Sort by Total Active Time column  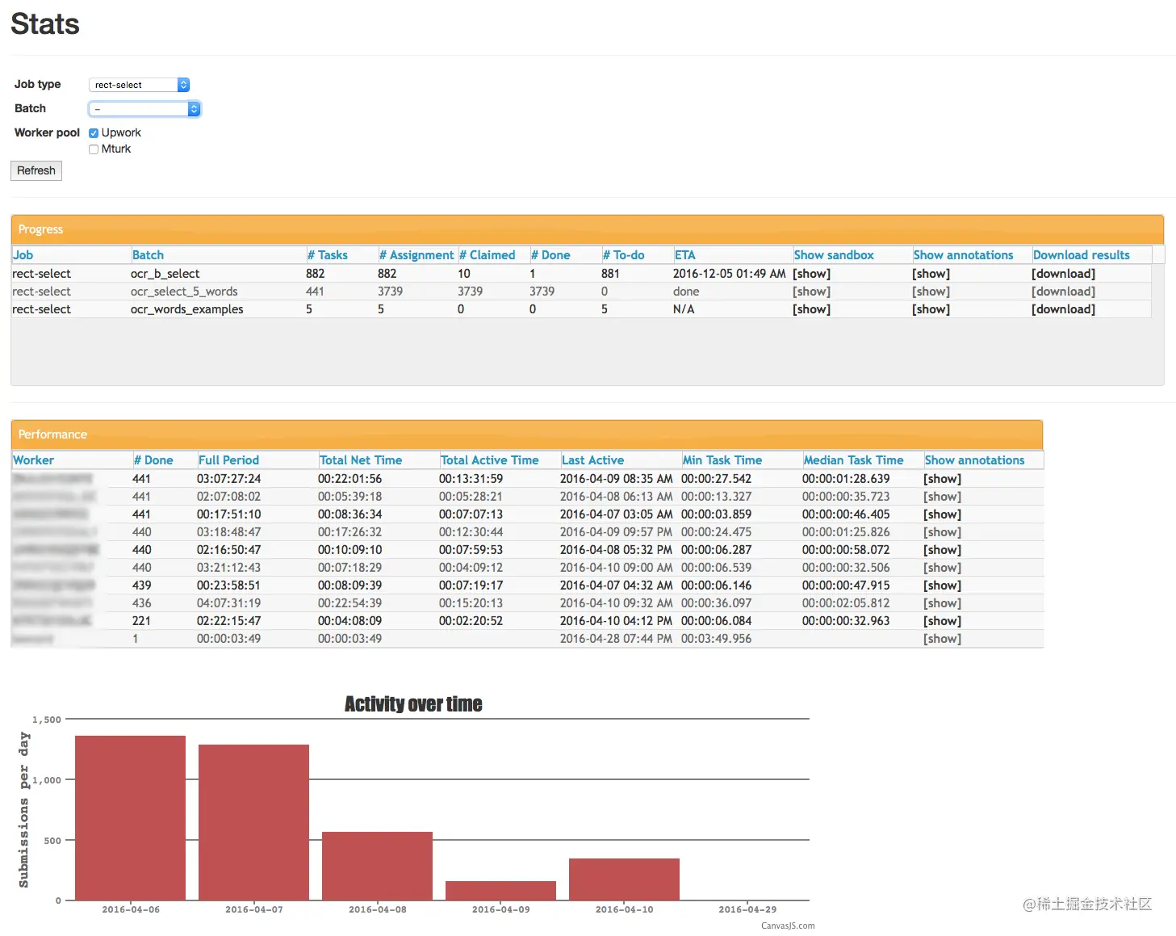pyautogui.click(x=489, y=460)
